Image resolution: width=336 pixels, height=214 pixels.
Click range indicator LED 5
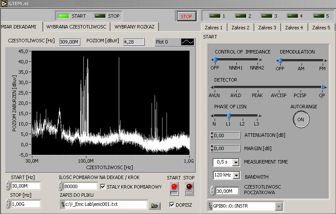[319, 16]
